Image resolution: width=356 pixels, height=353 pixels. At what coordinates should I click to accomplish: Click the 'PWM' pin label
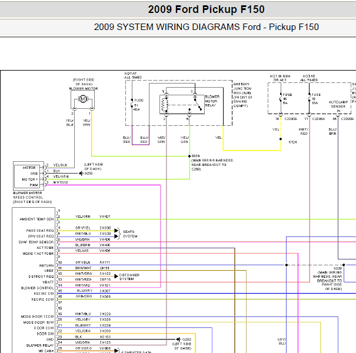(34, 185)
